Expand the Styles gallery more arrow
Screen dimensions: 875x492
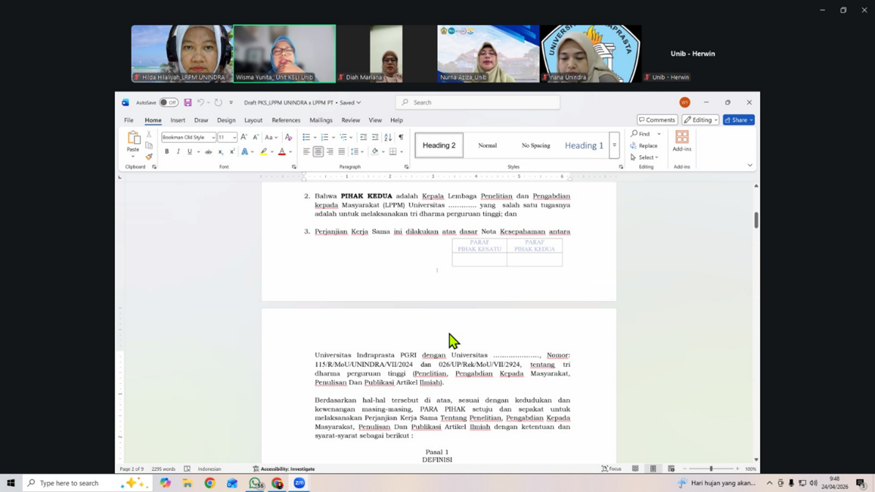coord(614,145)
